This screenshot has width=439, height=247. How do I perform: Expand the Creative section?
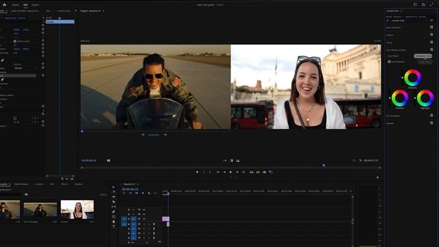pyautogui.click(x=390, y=35)
